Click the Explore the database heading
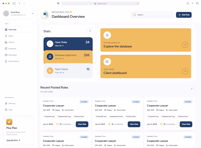201x148 pixels. tap(118, 46)
